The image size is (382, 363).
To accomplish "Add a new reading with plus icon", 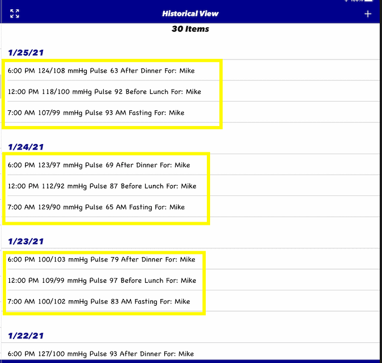I will pos(368,14).
